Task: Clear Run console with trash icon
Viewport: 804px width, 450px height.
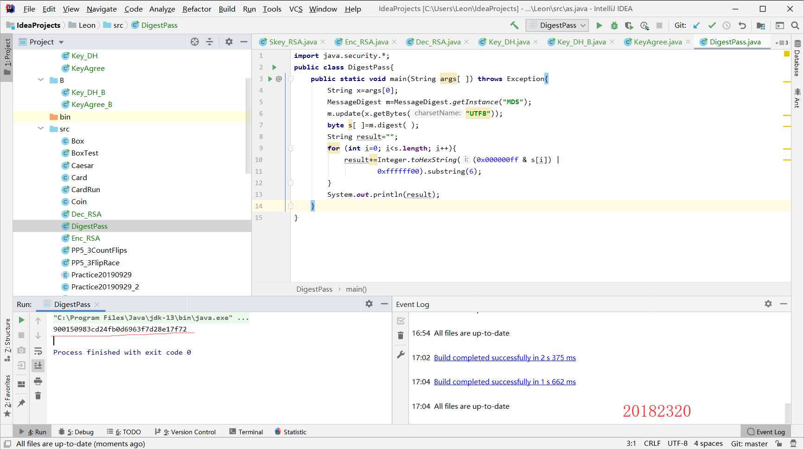Action: [x=38, y=396]
